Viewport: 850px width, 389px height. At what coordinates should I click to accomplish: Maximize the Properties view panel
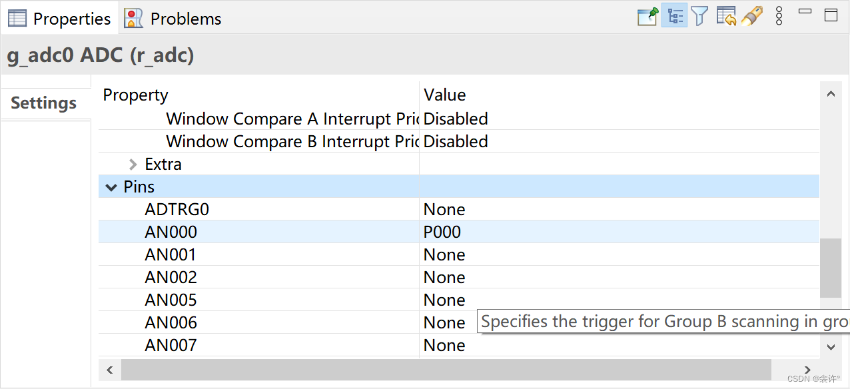[x=831, y=15]
